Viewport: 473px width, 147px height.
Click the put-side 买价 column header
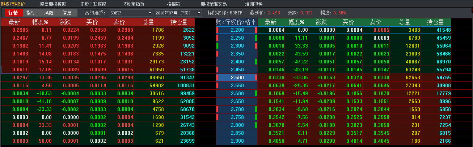349,22
